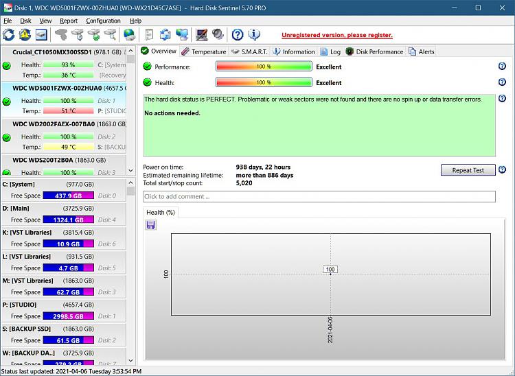Click green check icon of Crucial CT1050MX300SSD1
Image resolution: width=515 pixels, height=376 pixels.
click(7, 66)
